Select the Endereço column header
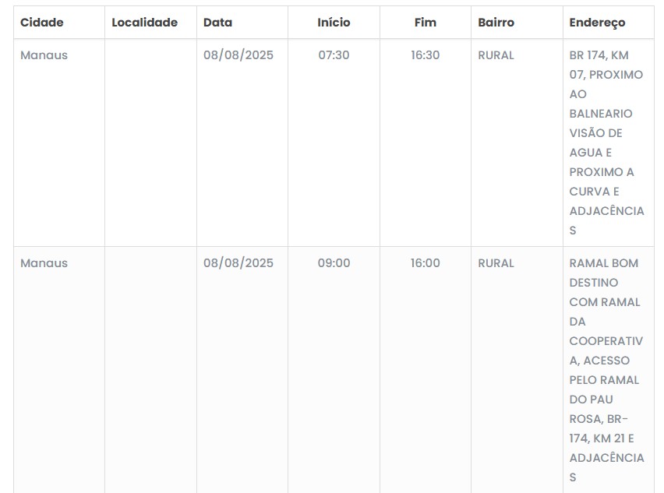Viewport: 664px width, 493px height. tap(598, 23)
